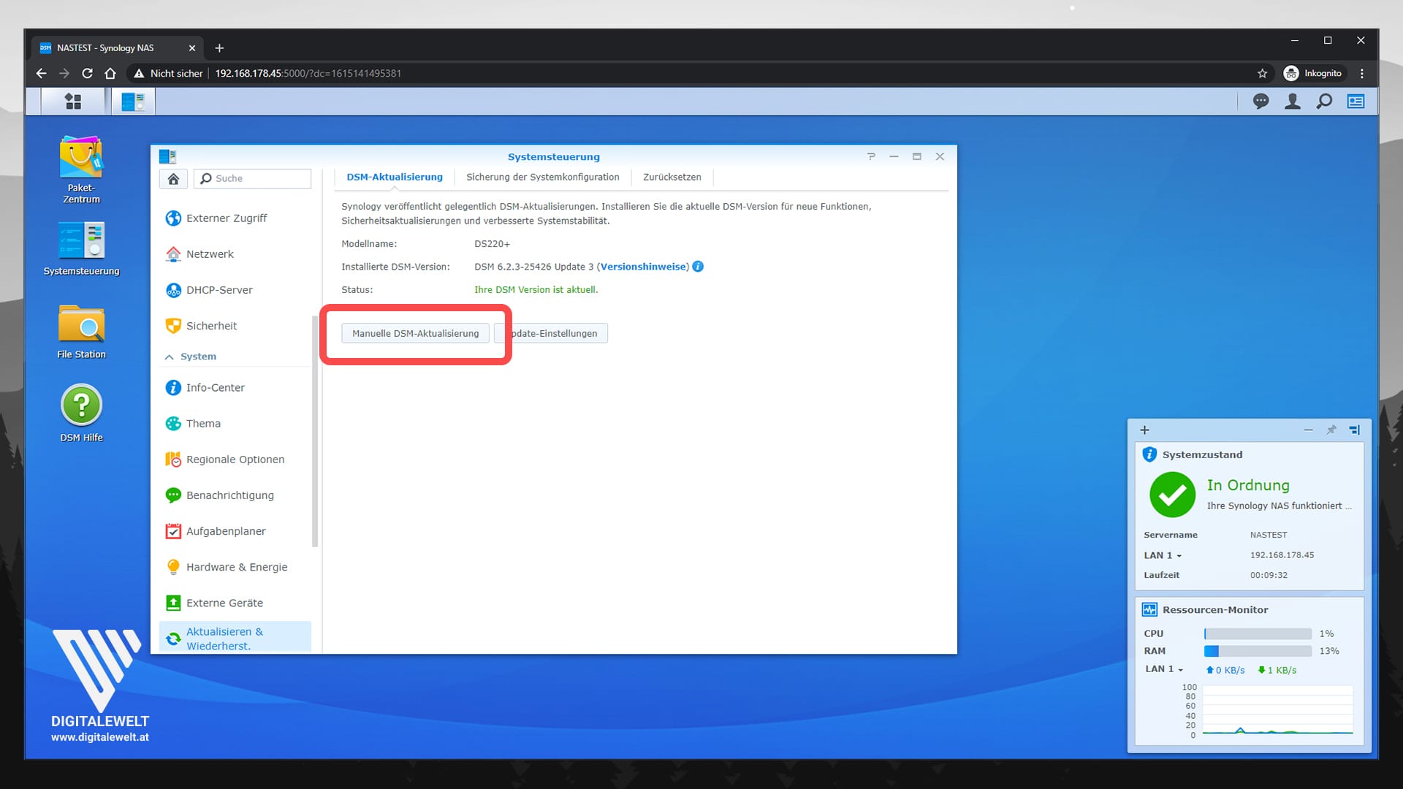Open Externer Zugriff in the sidebar
This screenshot has height=789, width=1403.
tap(235, 218)
